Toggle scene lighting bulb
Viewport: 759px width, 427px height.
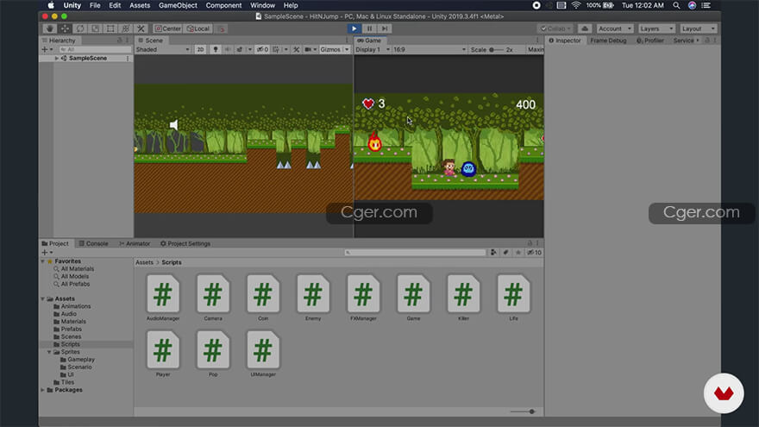point(216,49)
